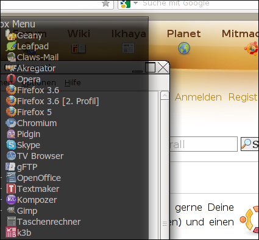Image resolution: width=259 pixels, height=240 pixels.
Task: Click the Leafpad leaf icon
Action: tap(11, 46)
